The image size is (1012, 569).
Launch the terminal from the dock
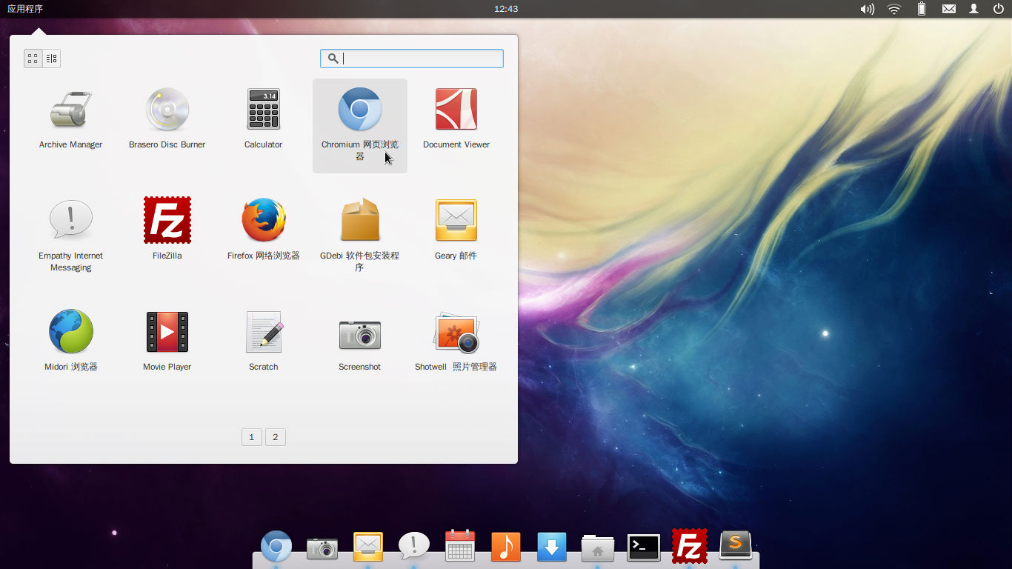point(644,548)
